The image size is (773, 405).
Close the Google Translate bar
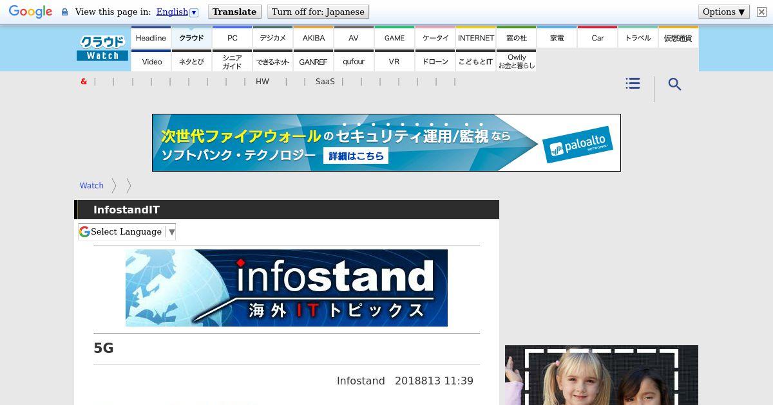click(x=761, y=12)
